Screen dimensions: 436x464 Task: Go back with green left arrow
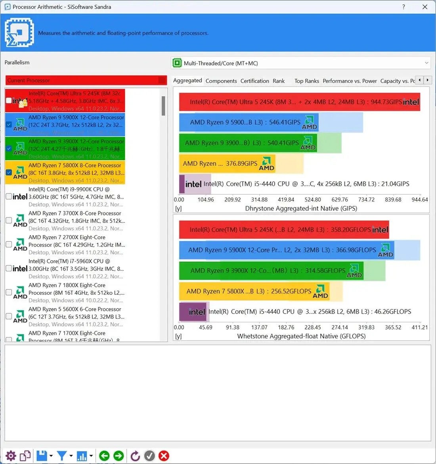click(x=104, y=456)
